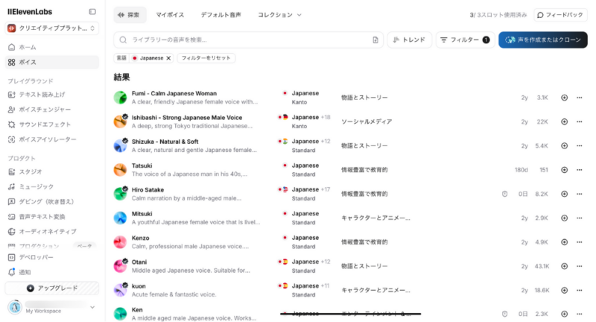
Task: Toggle the Trend sort button
Action: coord(410,40)
